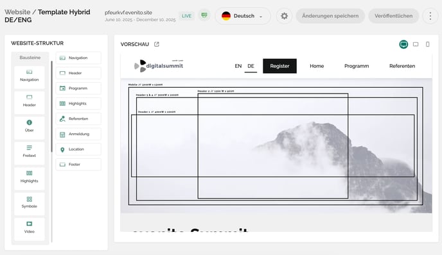Click the green screen icon beside LIVE
Viewport: 442px width, 255px height.
[204, 15]
